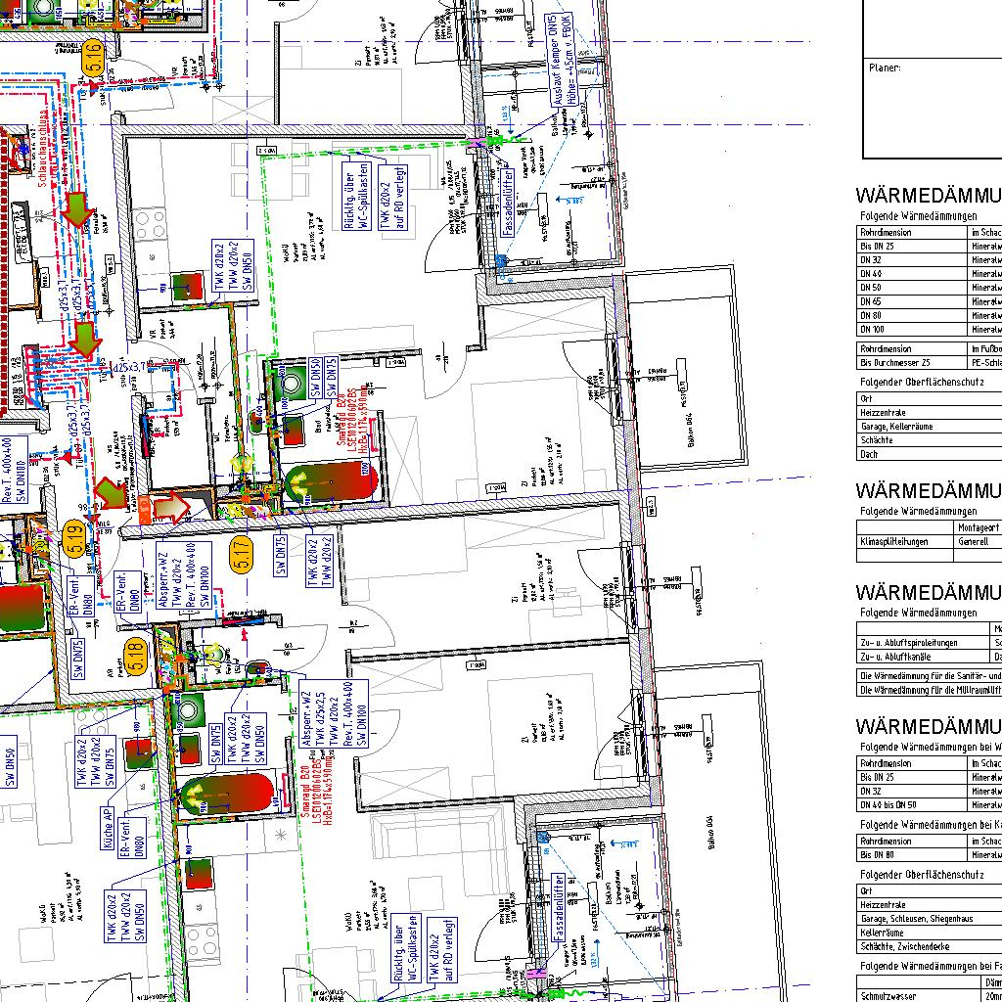The image size is (1002, 1002).
Task: Click the orange right-pointing arrow symbol
Action: point(172,508)
